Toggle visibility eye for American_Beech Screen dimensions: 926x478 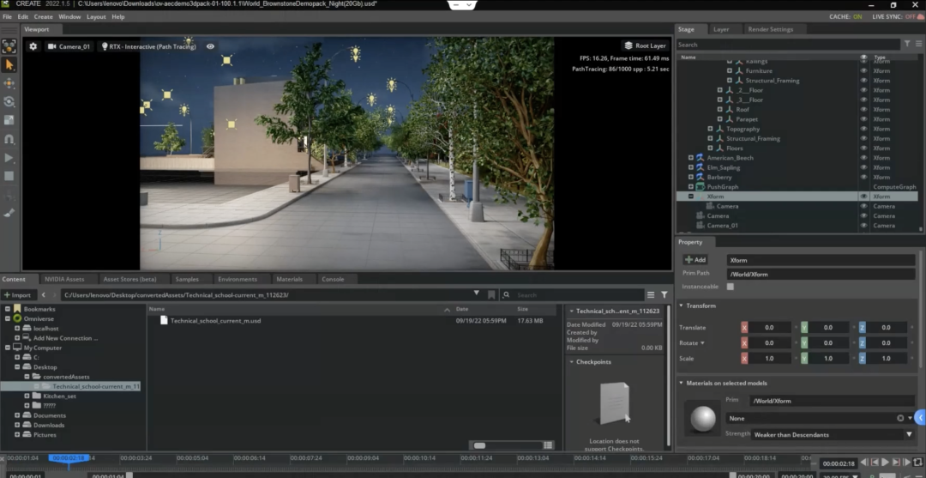(863, 158)
